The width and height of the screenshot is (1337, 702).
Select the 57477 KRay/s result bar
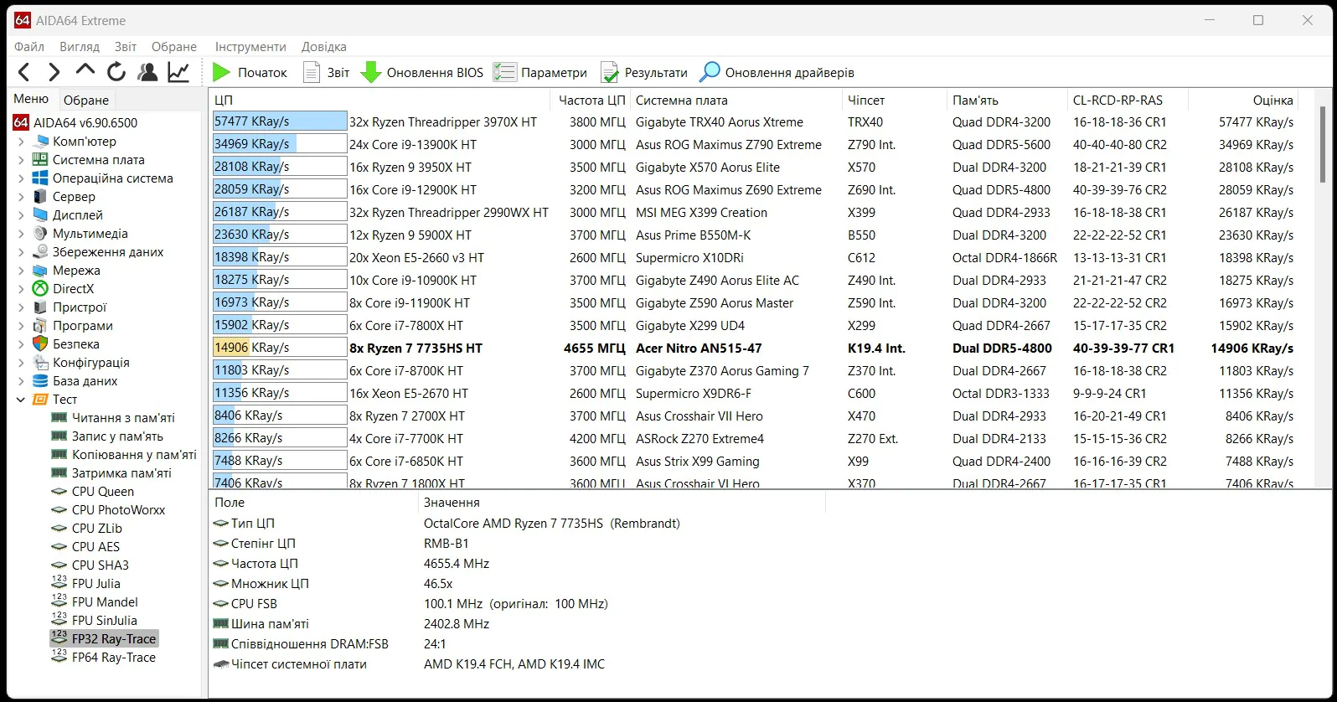(x=280, y=121)
